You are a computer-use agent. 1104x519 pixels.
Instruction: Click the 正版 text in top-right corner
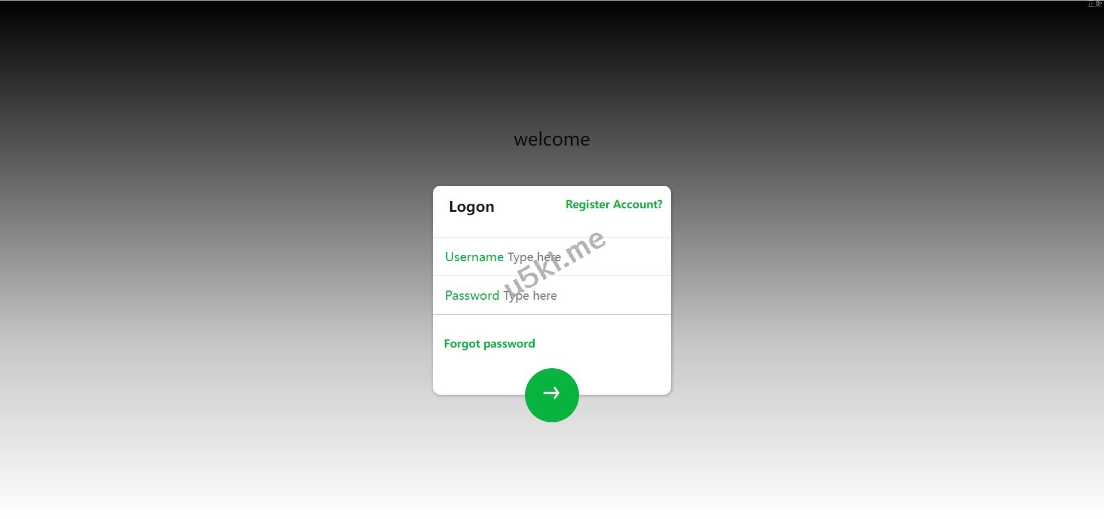(1095, 4)
